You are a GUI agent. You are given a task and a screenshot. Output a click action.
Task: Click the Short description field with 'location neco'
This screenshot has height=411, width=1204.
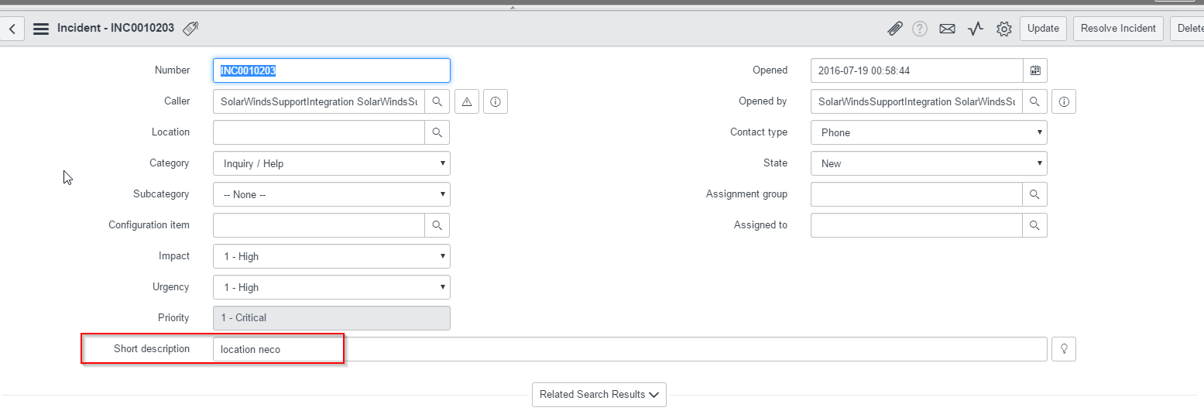[x=630, y=349]
